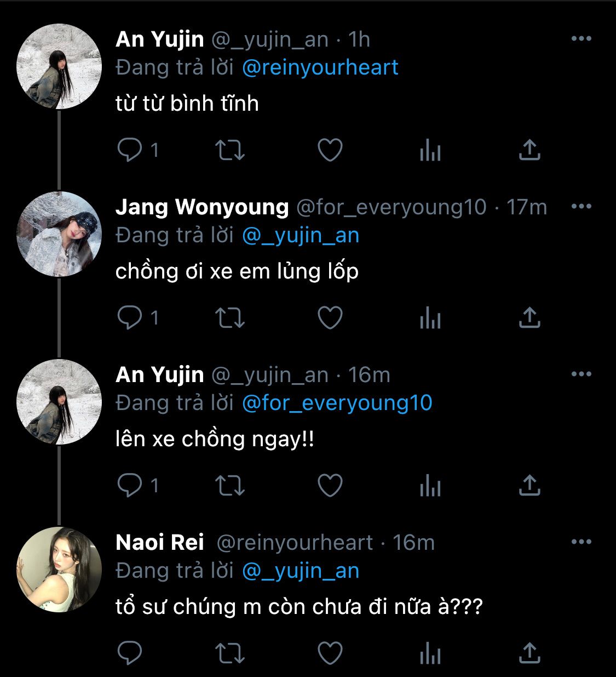Share the 'lên xe chồng ngay!!' tweet
The width and height of the screenshot is (616, 677).
point(529,486)
